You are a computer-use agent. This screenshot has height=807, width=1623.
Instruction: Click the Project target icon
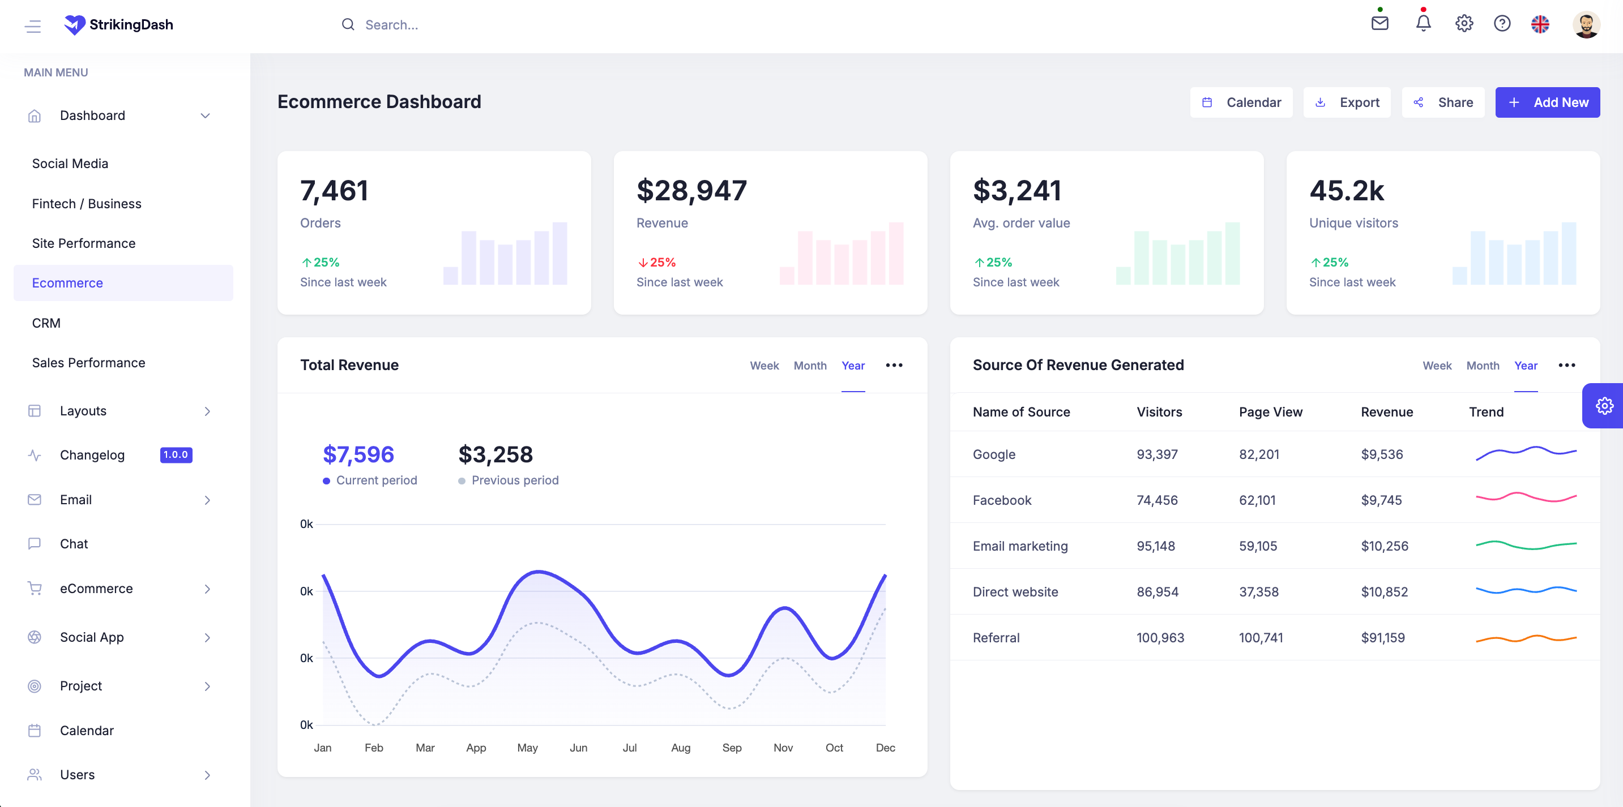pyautogui.click(x=35, y=686)
